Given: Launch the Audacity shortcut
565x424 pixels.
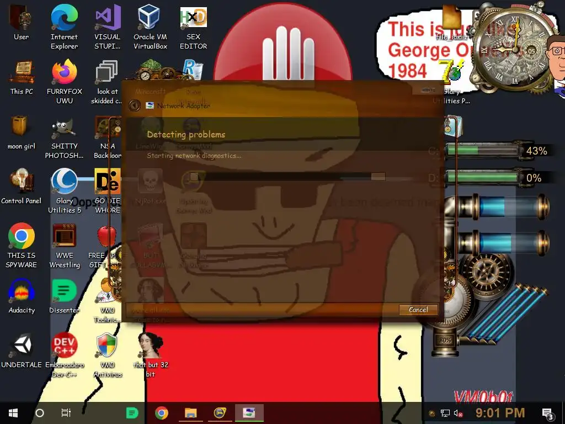Looking at the screenshot, I should (x=22, y=296).
